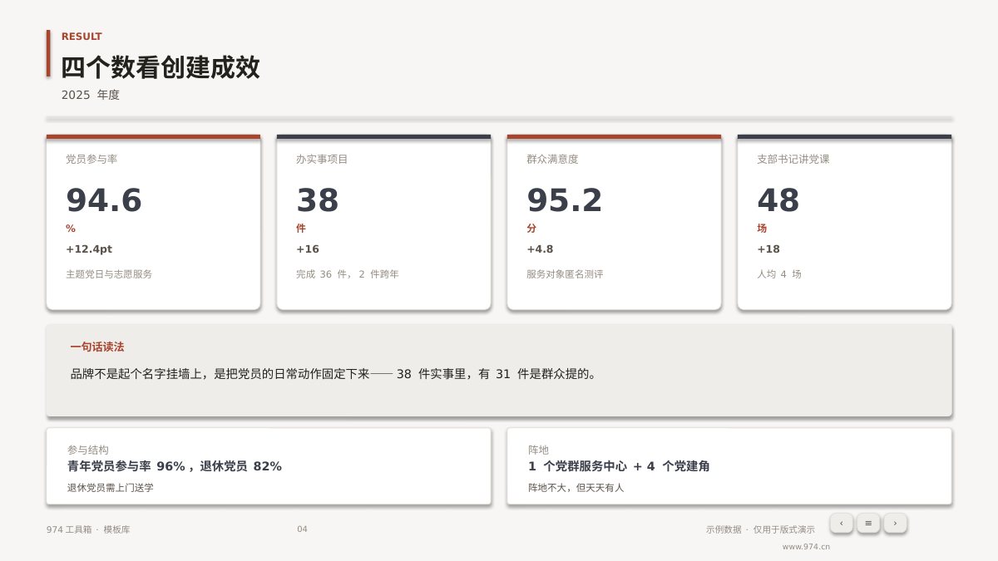Click the page number 04
Viewport: 998px width, 561px height.
coord(302,529)
